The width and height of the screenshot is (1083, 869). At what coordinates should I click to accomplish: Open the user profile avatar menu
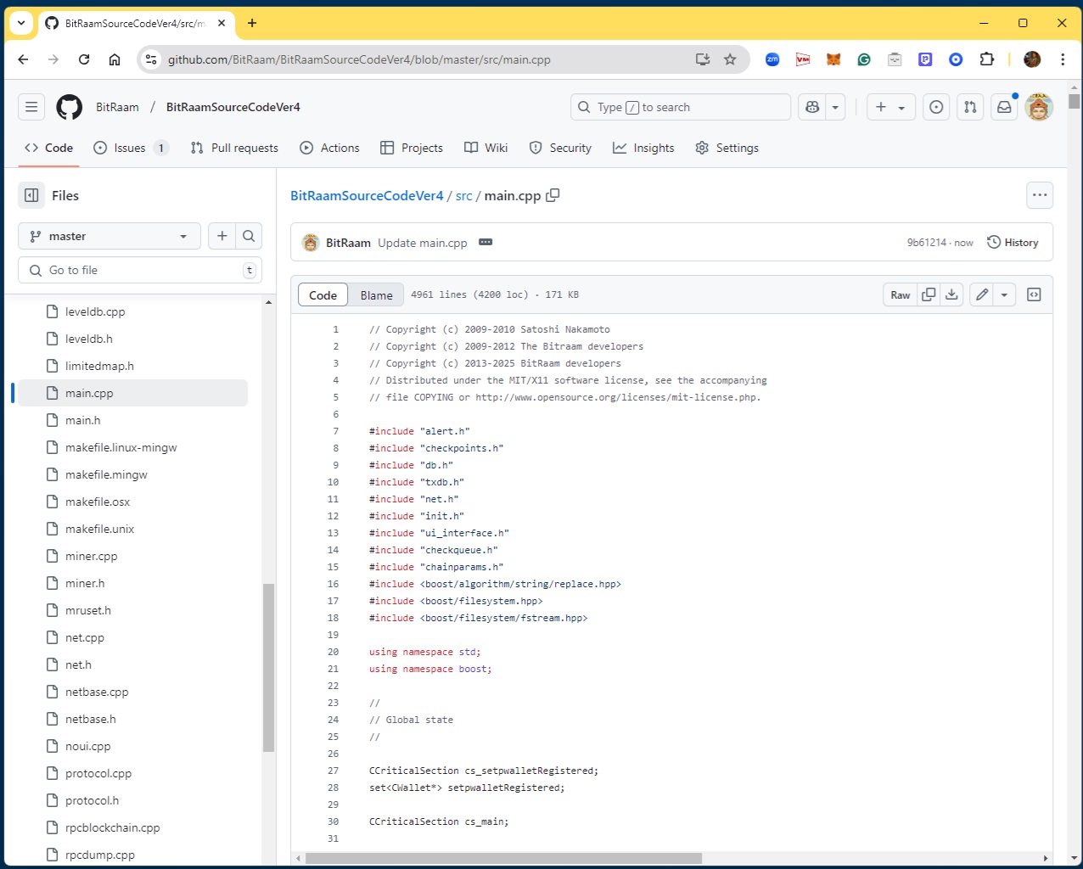point(1039,107)
